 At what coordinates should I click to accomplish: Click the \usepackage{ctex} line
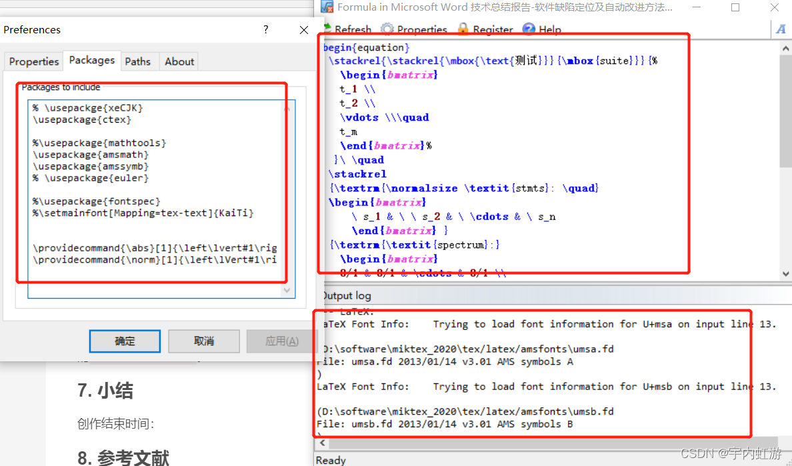tap(82, 119)
